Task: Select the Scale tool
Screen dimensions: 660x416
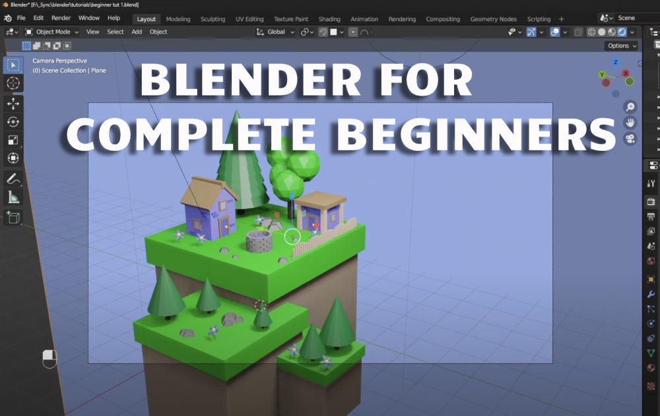Action: (13, 140)
